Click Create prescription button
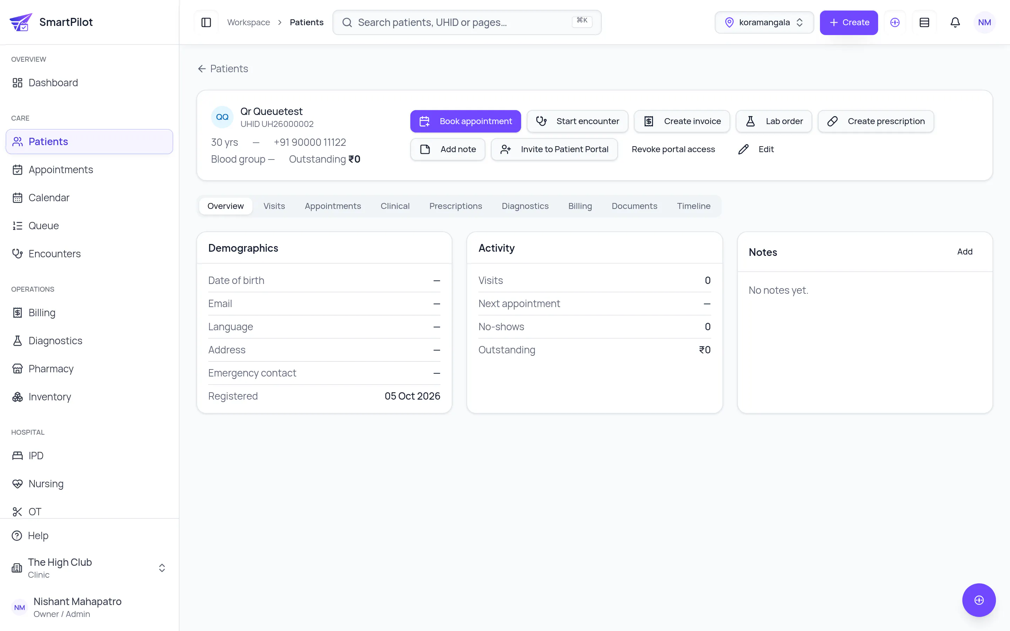Viewport: 1010px width, 631px height. pos(876,121)
